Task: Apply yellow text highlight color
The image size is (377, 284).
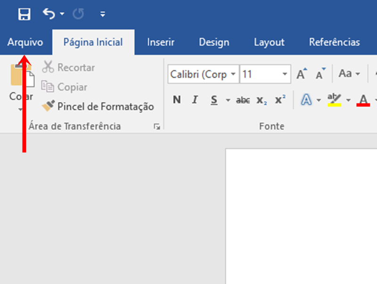Action: click(x=335, y=100)
